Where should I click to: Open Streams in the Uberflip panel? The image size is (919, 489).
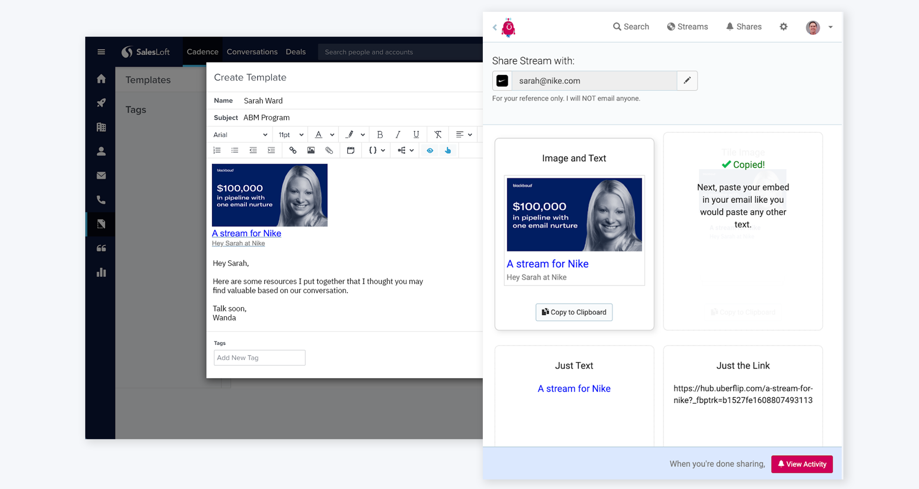tap(687, 27)
